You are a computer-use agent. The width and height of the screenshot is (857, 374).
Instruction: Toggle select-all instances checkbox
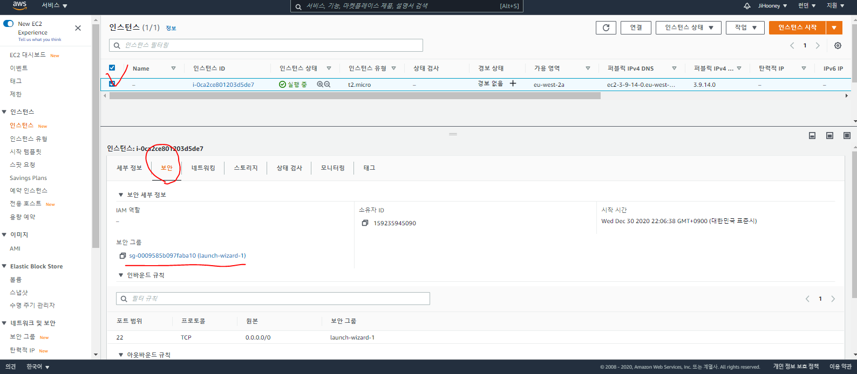click(112, 68)
